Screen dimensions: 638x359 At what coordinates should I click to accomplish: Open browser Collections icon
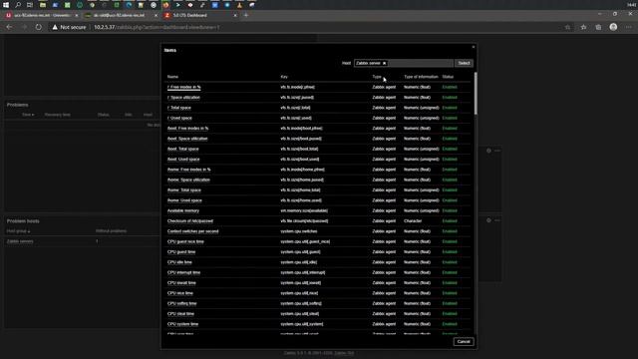tap(598, 27)
